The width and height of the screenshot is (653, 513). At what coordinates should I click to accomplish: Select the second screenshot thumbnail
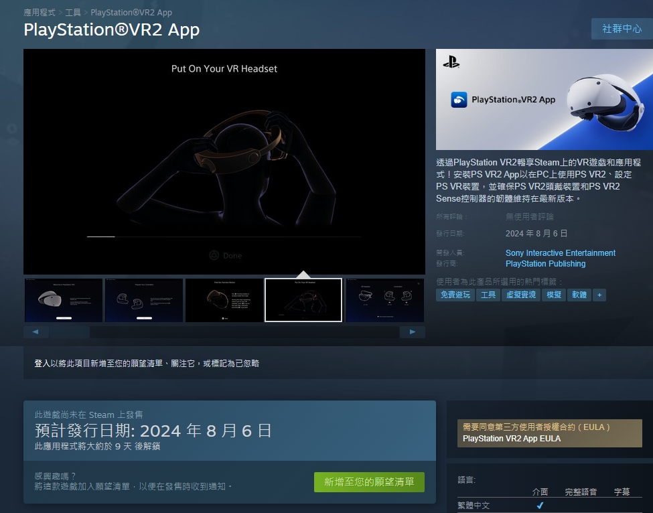[144, 301]
